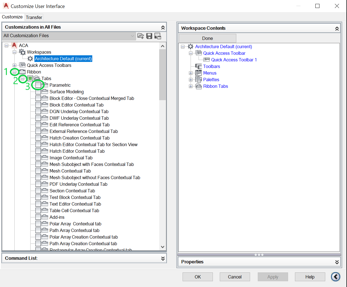Click the Quick Access Toolbar 1 icon

click(x=207, y=60)
